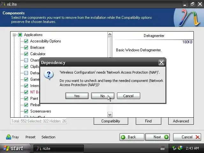
Task: Restore down the nLite window
Action: 192,4
